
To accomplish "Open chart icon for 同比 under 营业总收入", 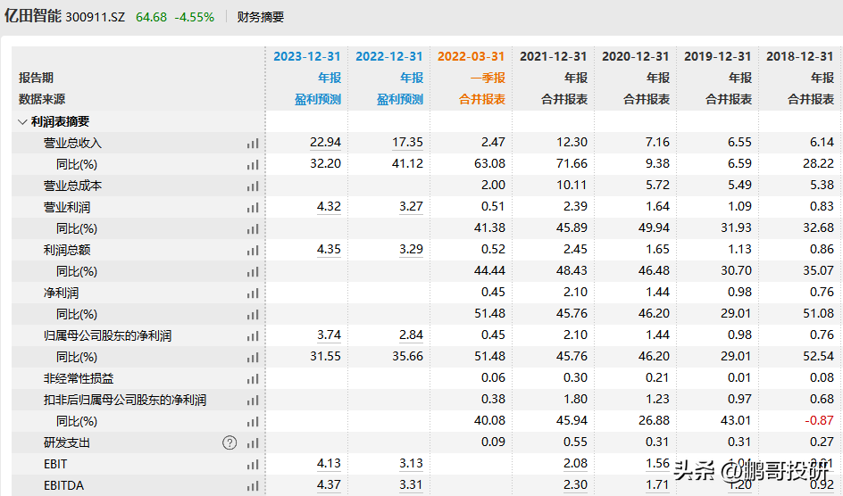I will (253, 165).
